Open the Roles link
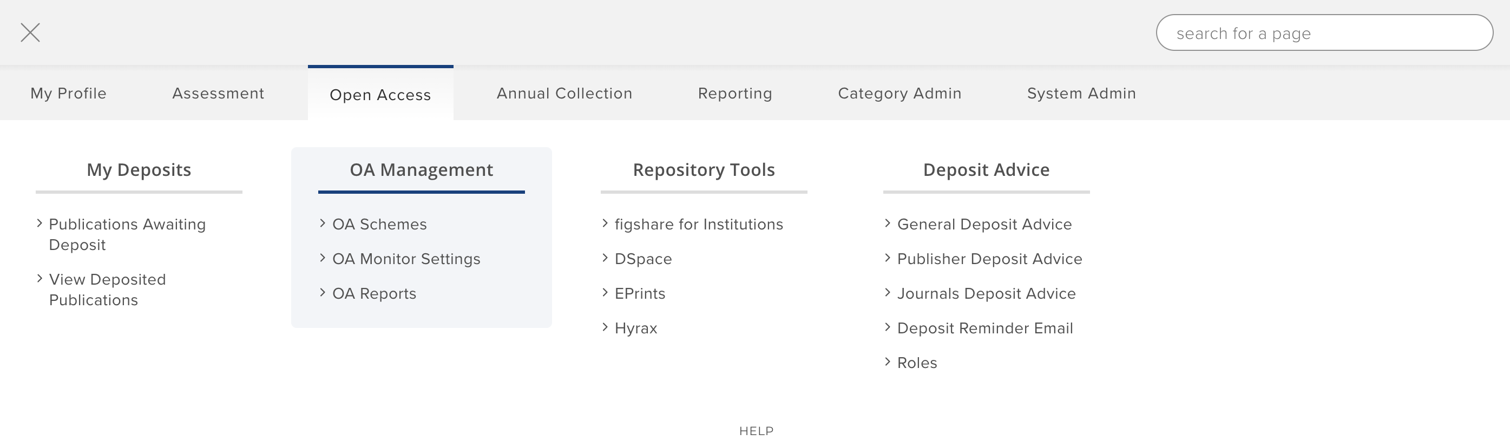This screenshot has height=447, width=1510. [x=917, y=363]
